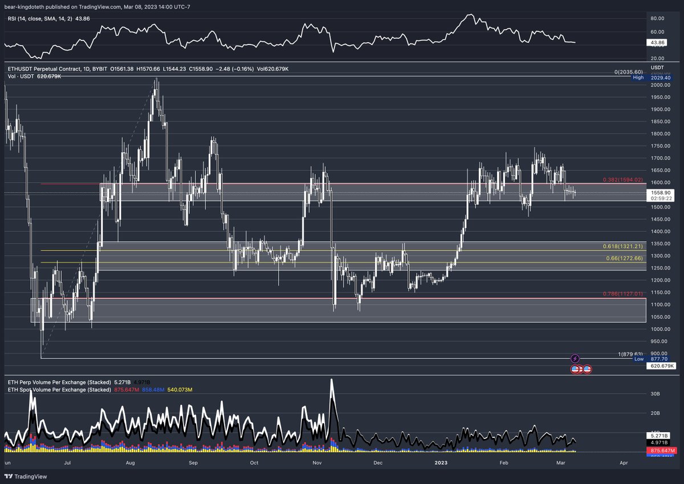Click the 30B volume pane axis label
Screen dimensions: 684x484
(655, 394)
